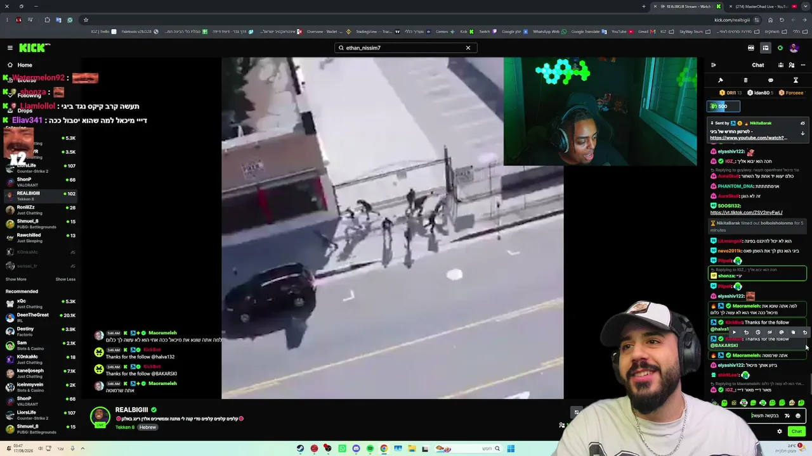Click the hourglass slow-mode icon
This screenshot has height=456, width=812.
[x=796, y=80]
